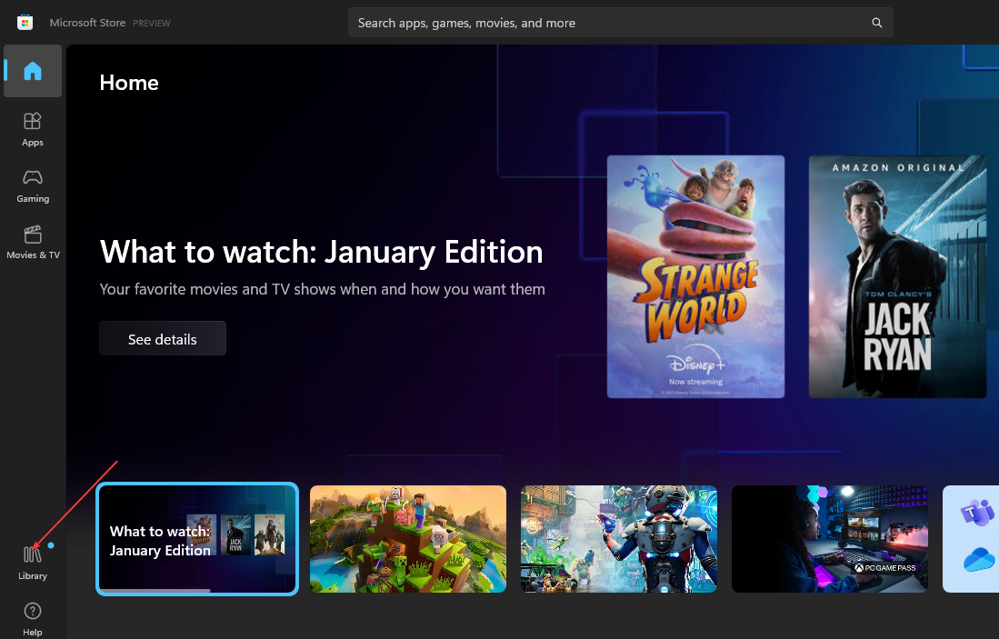This screenshot has height=639, width=999.
Task: Click the See details button
Action: (163, 339)
